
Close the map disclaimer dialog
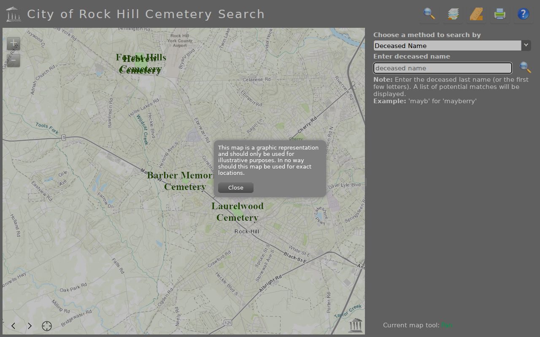[236, 187]
